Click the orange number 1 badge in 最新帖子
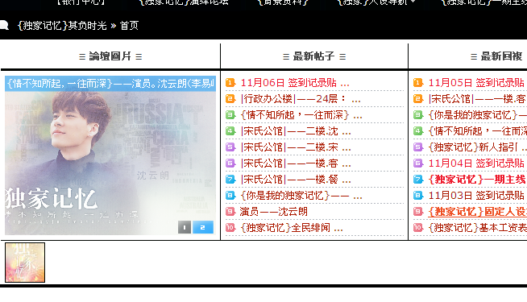Viewport: 527px width, 302px height. point(230,82)
